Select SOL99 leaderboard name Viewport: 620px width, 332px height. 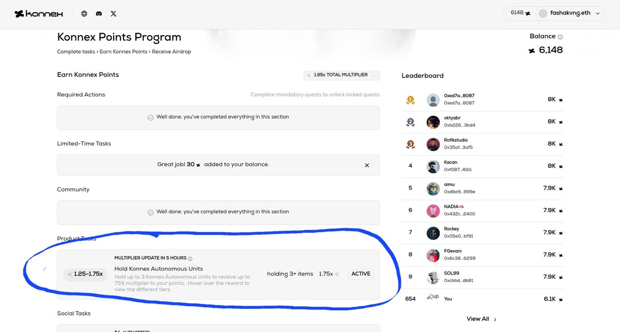pyautogui.click(x=452, y=274)
